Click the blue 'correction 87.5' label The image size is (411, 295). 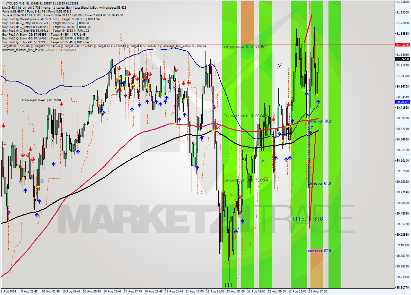point(319,251)
